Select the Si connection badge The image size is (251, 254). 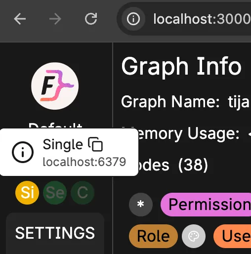coord(27,193)
